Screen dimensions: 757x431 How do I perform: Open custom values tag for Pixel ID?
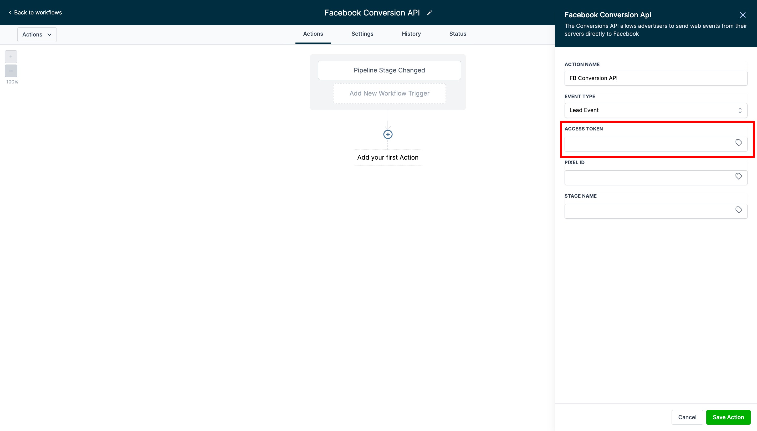(x=739, y=176)
